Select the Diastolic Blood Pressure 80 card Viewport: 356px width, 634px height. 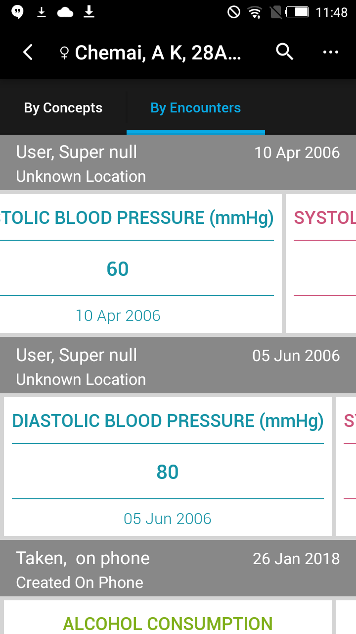(168, 467)
